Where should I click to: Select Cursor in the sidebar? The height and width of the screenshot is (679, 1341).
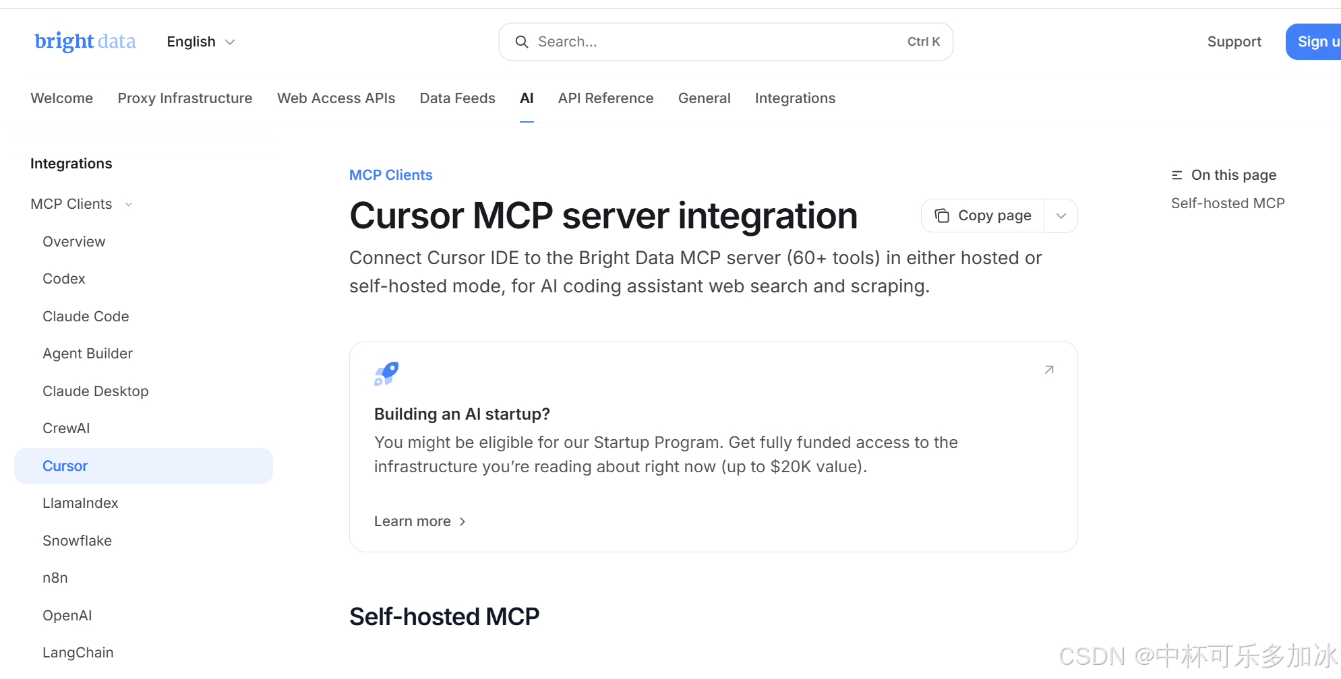click(x=144, y=466)
